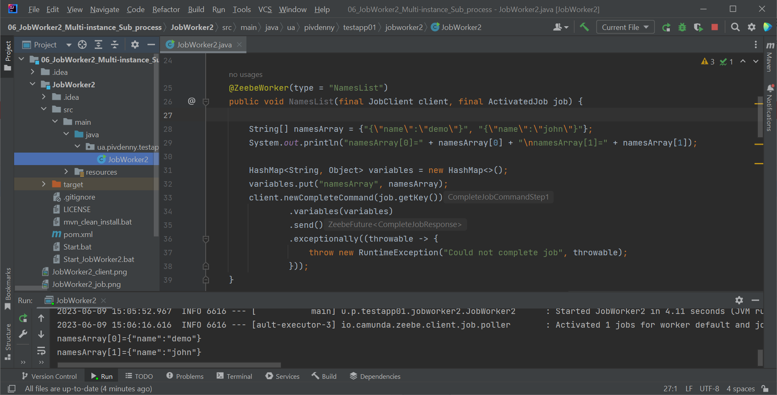Toggle the Structure tool window
The height and width of the screenshot is (395, 777).
(7, 341)
